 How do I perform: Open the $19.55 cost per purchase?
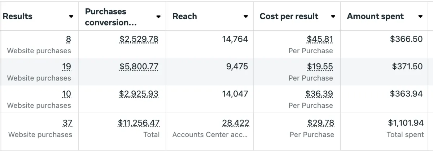tap(320, 67)
